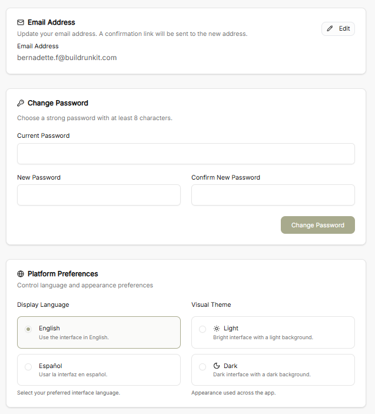
Task: Click 'Usar la interfaz en español.' text
Action: [x=73, y=375]
